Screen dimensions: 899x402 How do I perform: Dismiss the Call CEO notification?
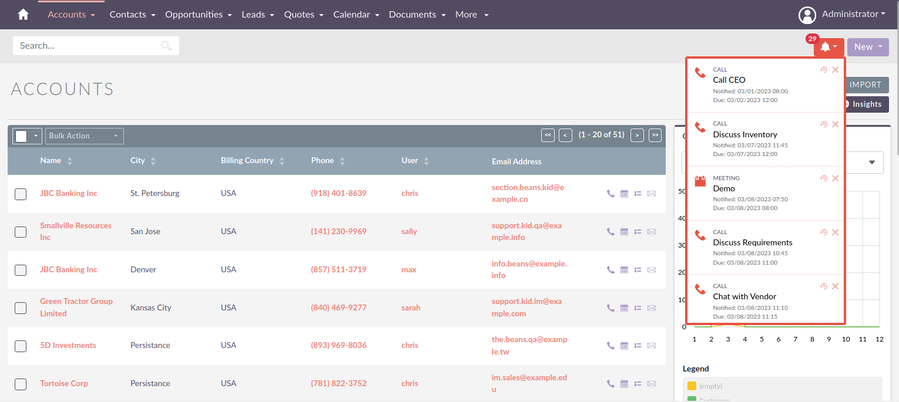[x=835, y=70]
